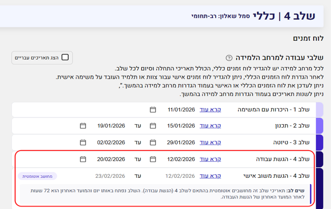Click the 02/02/2026 end date field
Viewport: 331px width, 209px height.
[111, 142]
